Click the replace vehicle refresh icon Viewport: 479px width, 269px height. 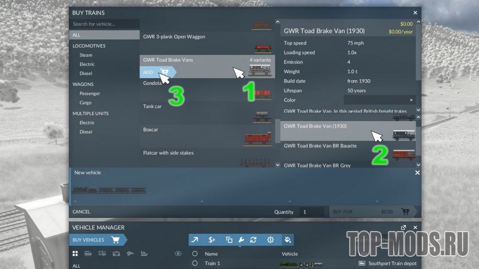[x=253, y=240]
